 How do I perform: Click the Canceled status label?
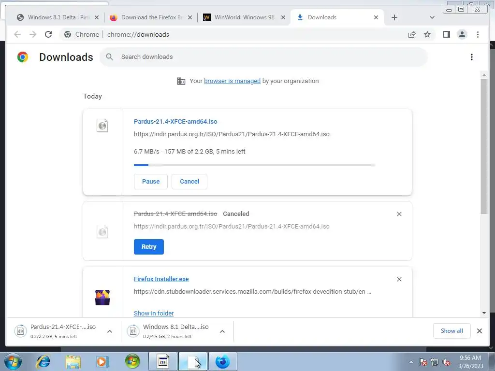pos(236,214)
